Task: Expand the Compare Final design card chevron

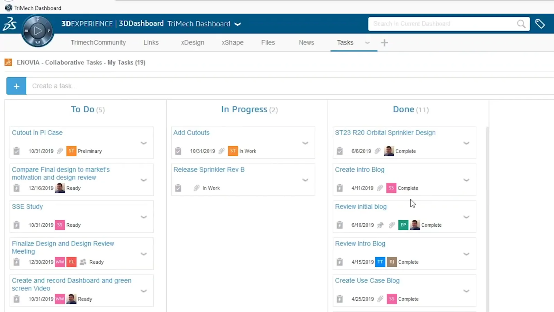Action: coord(144,180)
